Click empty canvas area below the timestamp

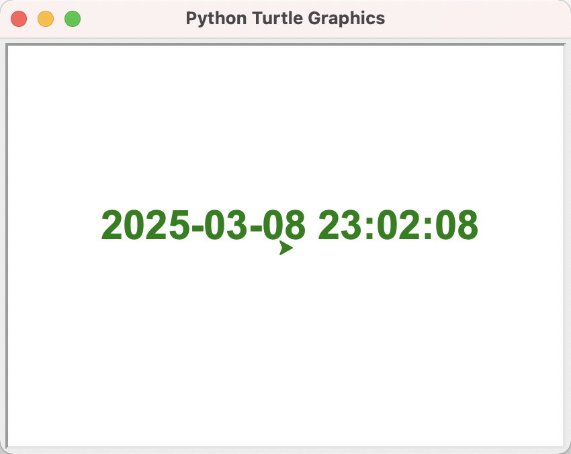(x=285, y=349)
